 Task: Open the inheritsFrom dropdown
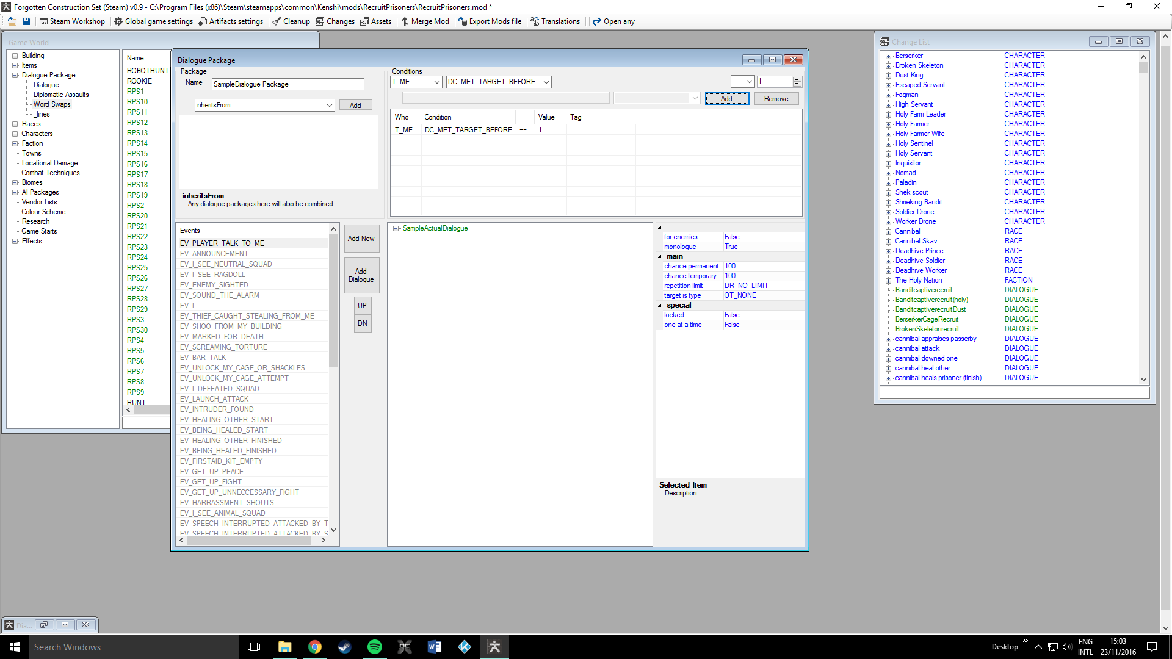click(x=329, y=106)
